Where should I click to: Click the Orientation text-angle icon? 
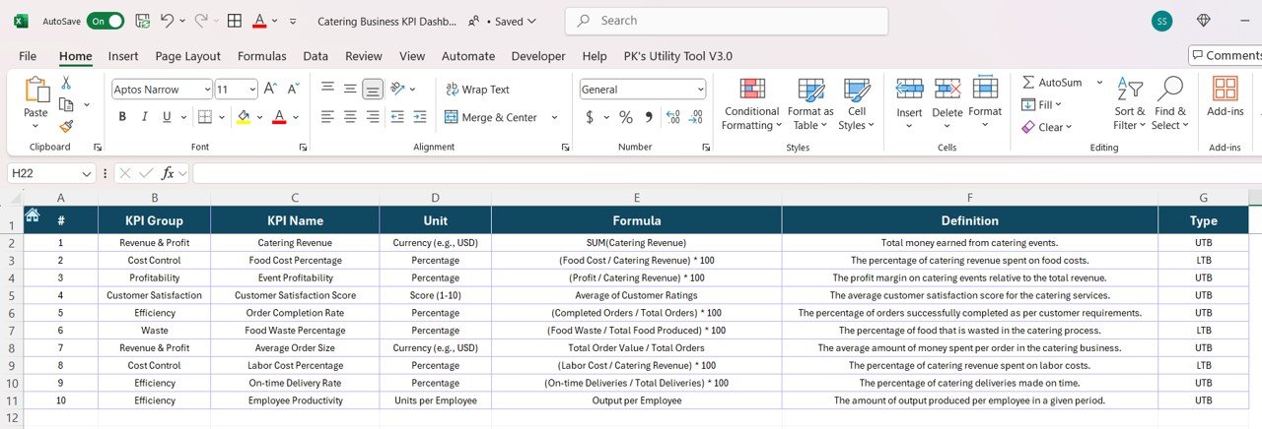(x=397, y=89)
